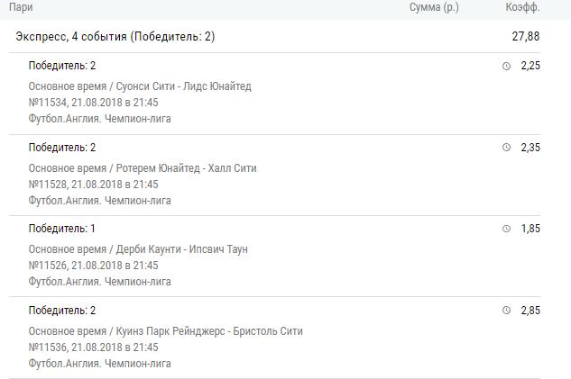Viewport: 571px width, 379px height.
Task: Click the total coefficient 27,88
Action: coord(526,36)
